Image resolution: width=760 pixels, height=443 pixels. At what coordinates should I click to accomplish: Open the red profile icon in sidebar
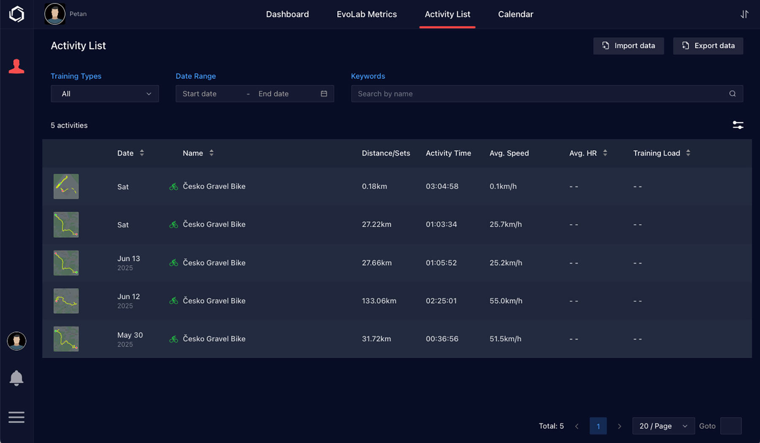[x=16, y=67]
